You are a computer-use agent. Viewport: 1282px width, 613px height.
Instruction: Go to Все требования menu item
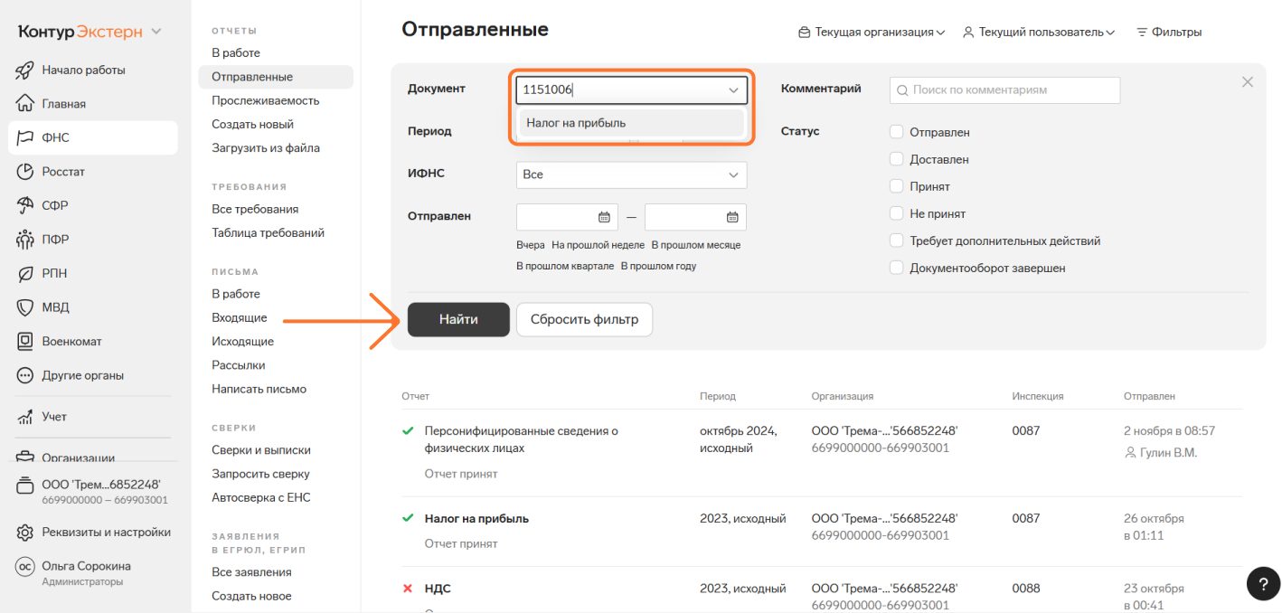click(x=255, y=209)
